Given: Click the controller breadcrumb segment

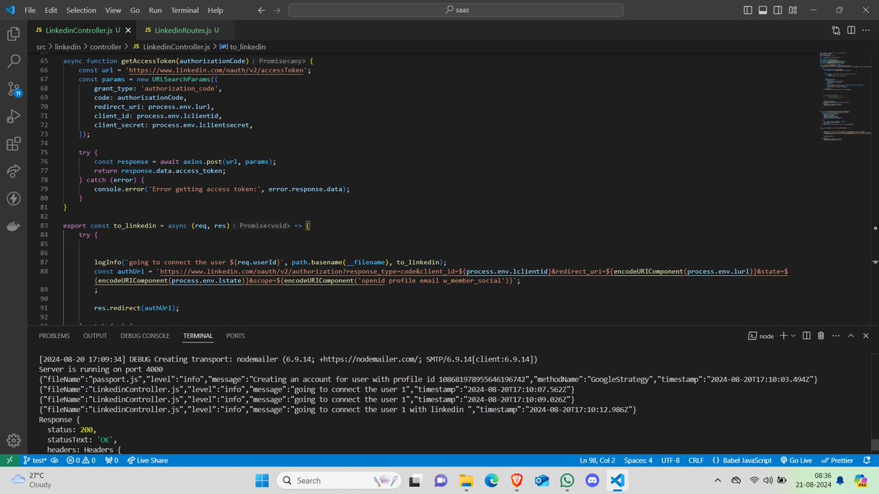Looking at the screenshot, I should coord(107,46).
